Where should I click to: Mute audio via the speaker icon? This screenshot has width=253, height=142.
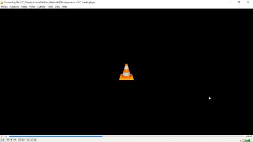click(241, 140)
